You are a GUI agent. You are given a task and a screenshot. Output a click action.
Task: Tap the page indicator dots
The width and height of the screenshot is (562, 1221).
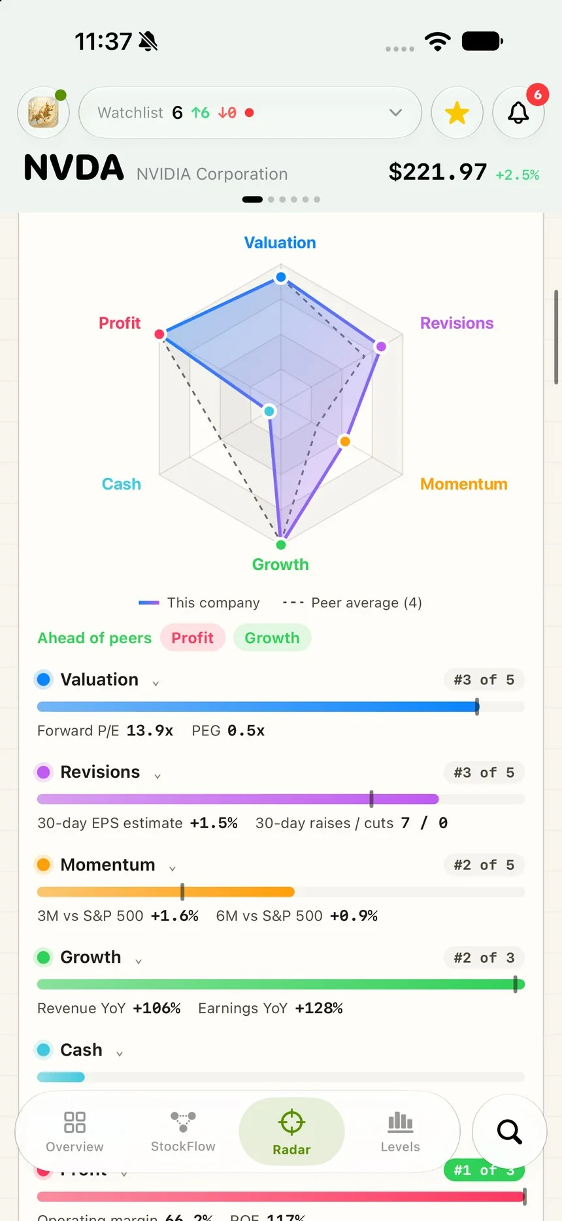pyautogui.click(x=281, y=199)
